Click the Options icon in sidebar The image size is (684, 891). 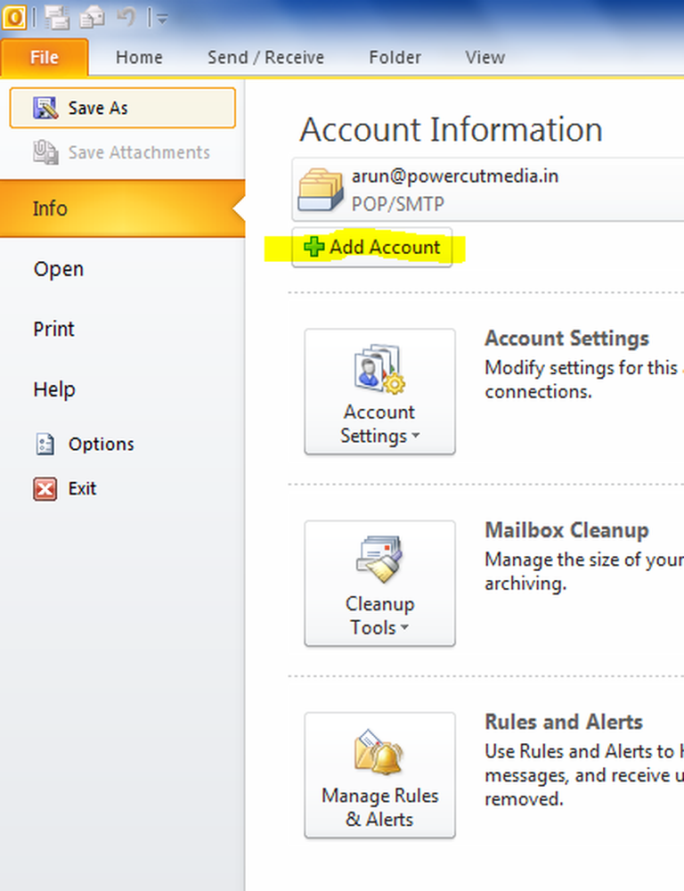pyautogui.click(x=45, y=444)
